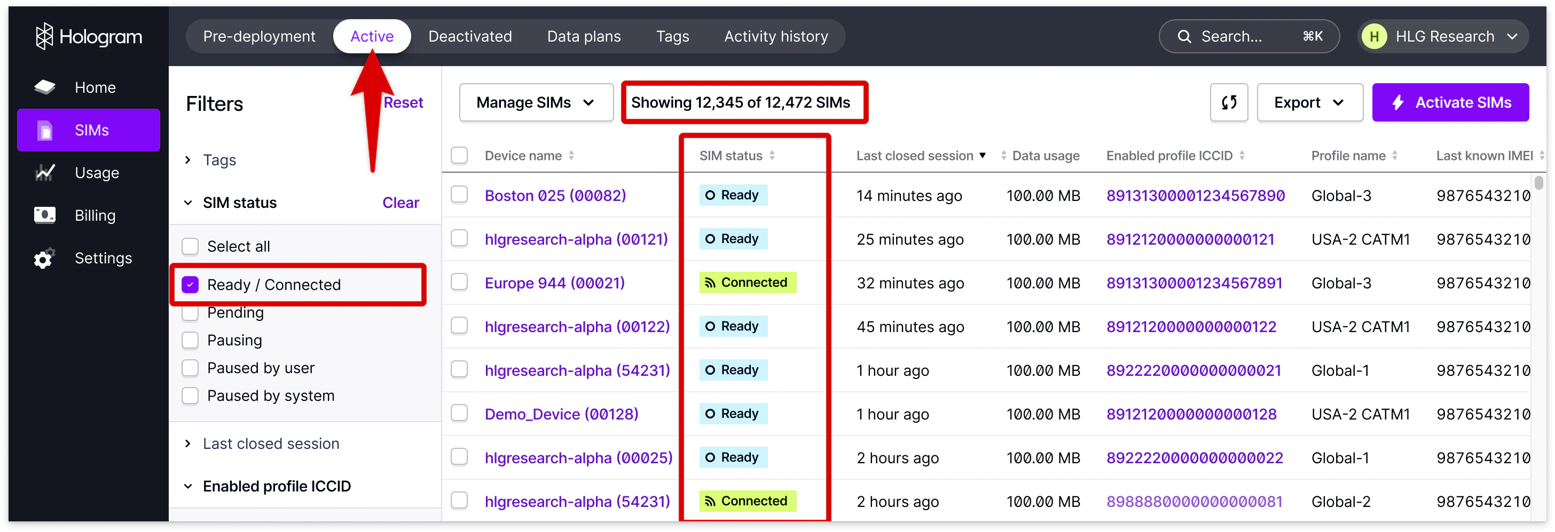Reset all filters
The image size is (1555, 532).
403,102
